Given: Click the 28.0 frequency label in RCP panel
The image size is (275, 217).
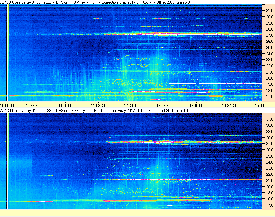Looking at the screenshot, I should [270, 29].
